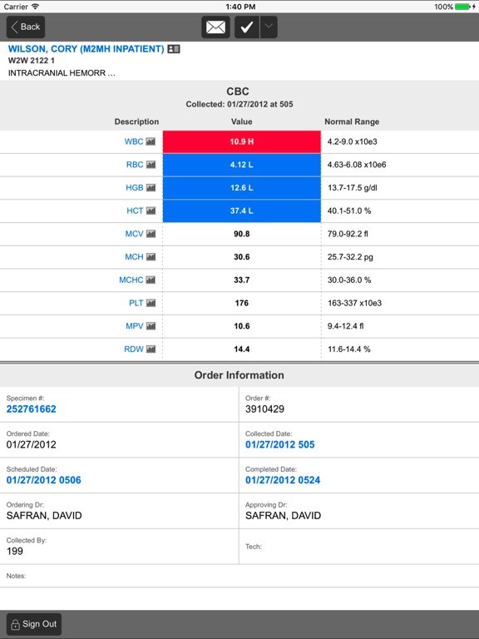
Task: Show HCT trend graph icon
Action: tap(151, 211)
